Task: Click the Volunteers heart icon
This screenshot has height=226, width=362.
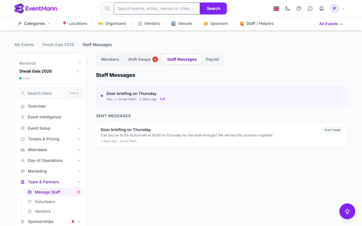Action: [x=30, y=202]
